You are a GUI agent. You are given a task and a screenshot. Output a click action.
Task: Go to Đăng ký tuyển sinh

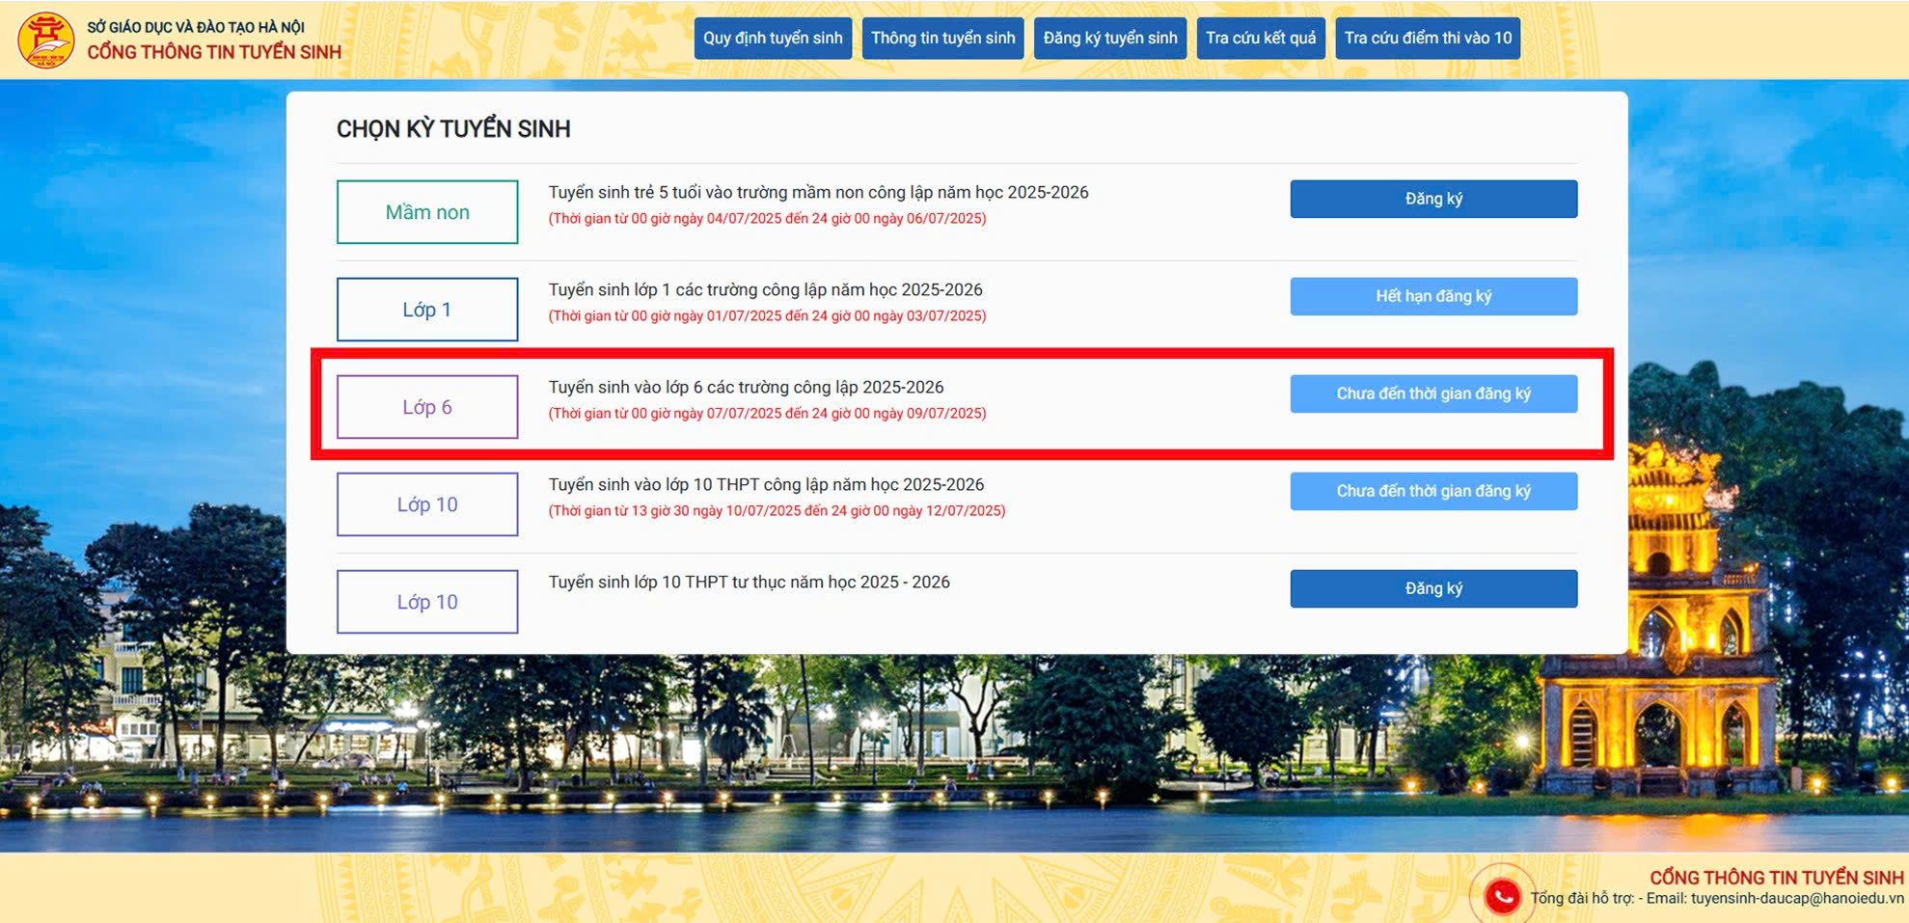[x=1109, y=39]
